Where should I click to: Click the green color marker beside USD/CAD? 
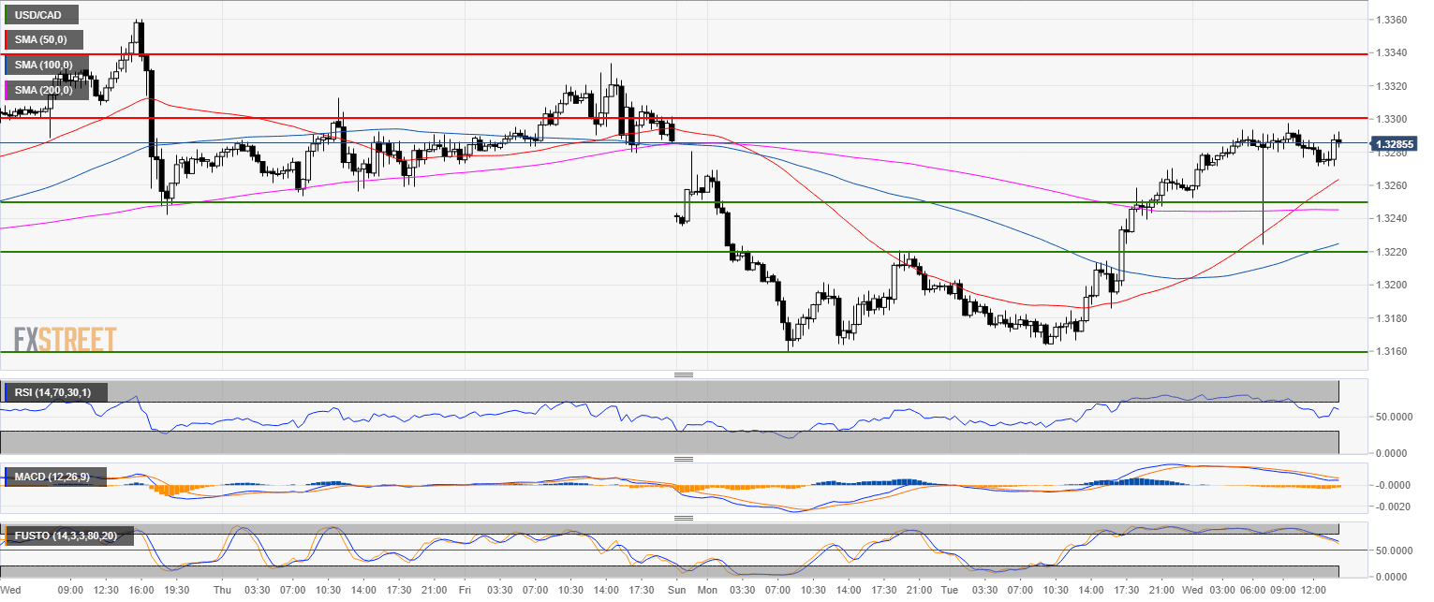(6, 14)
